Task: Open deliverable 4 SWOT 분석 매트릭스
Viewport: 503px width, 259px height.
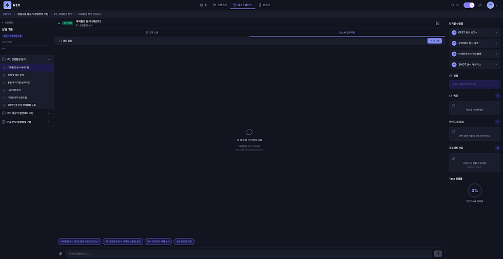Action: [x=474, y=65]
